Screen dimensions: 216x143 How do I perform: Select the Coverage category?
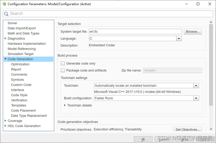pyautogui.click(x=15, y=121)
